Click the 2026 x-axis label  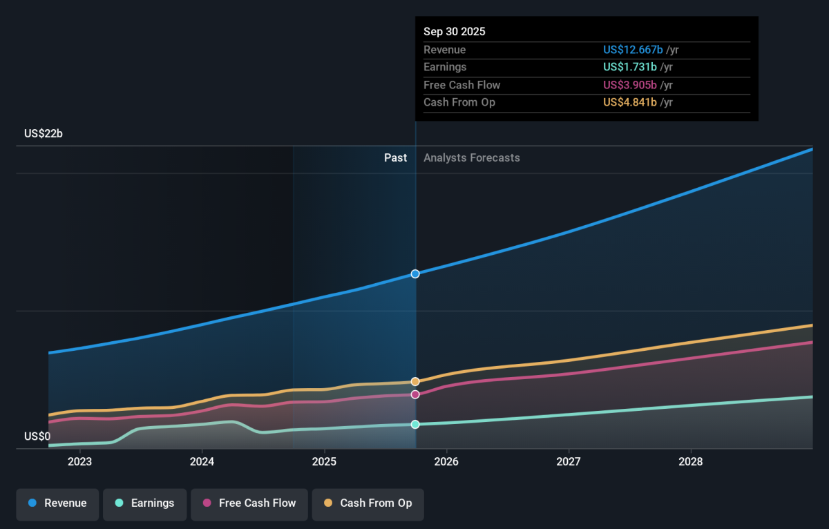point(446,461)
